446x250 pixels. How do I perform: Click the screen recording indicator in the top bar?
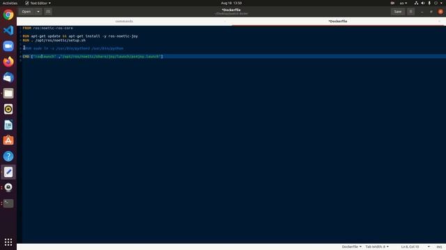(x=392, y=3)
